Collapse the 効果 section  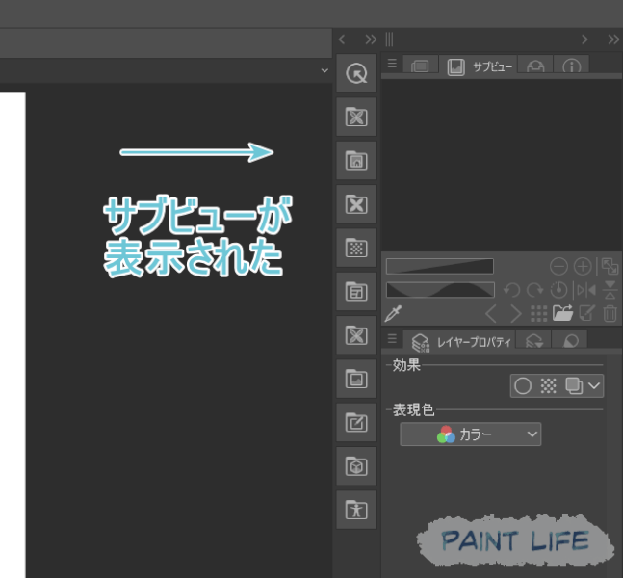(389, 364)
